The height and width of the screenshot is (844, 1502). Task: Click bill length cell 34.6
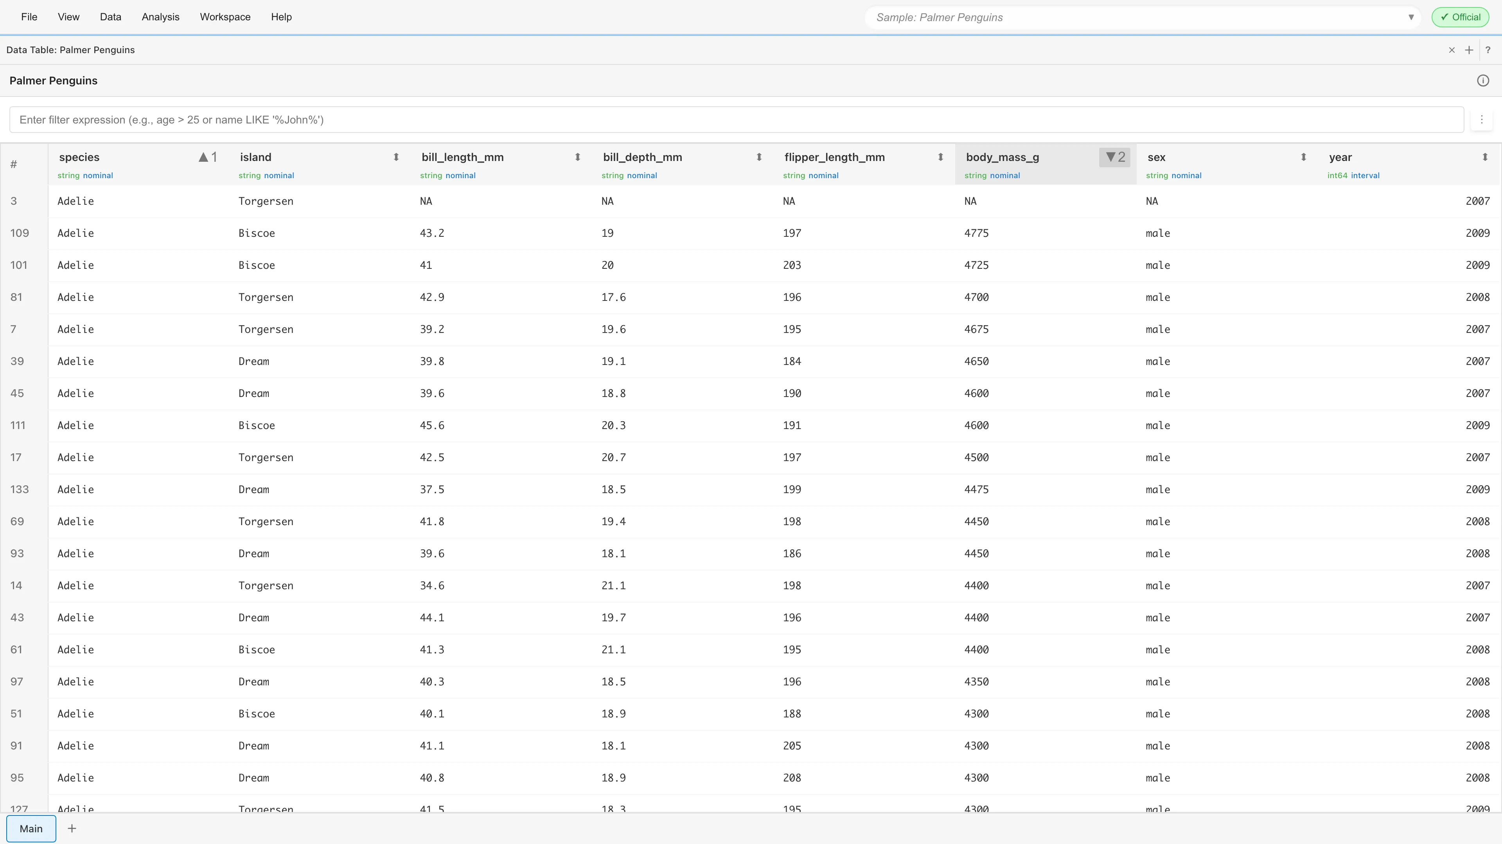[x=431, y=585]
